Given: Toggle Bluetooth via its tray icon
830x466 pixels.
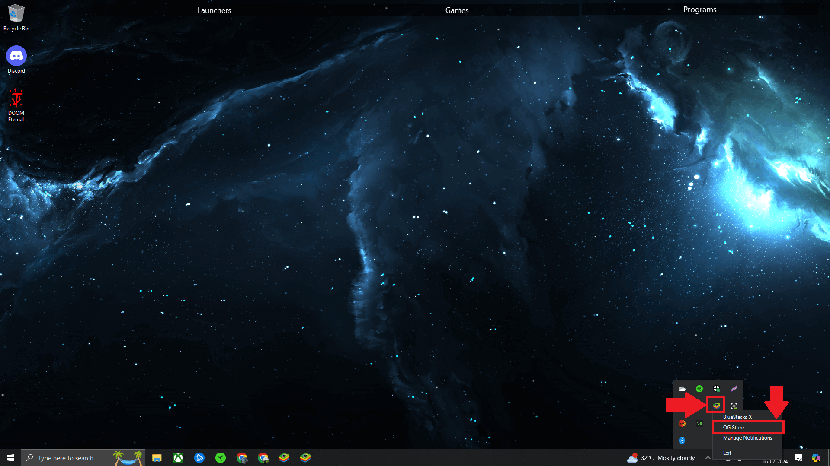Looking at the screenshot, I should click(x=682, y=441).
